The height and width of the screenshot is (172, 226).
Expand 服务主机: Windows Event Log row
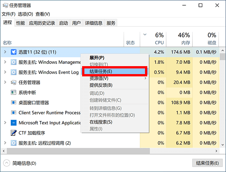(x=5, y=72)
